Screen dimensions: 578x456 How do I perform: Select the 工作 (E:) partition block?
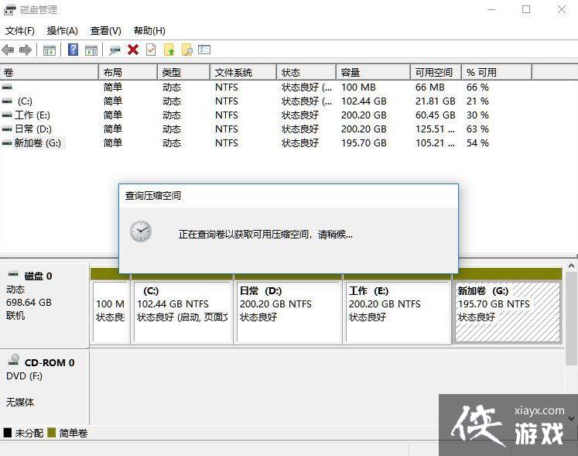coord(398,312)
